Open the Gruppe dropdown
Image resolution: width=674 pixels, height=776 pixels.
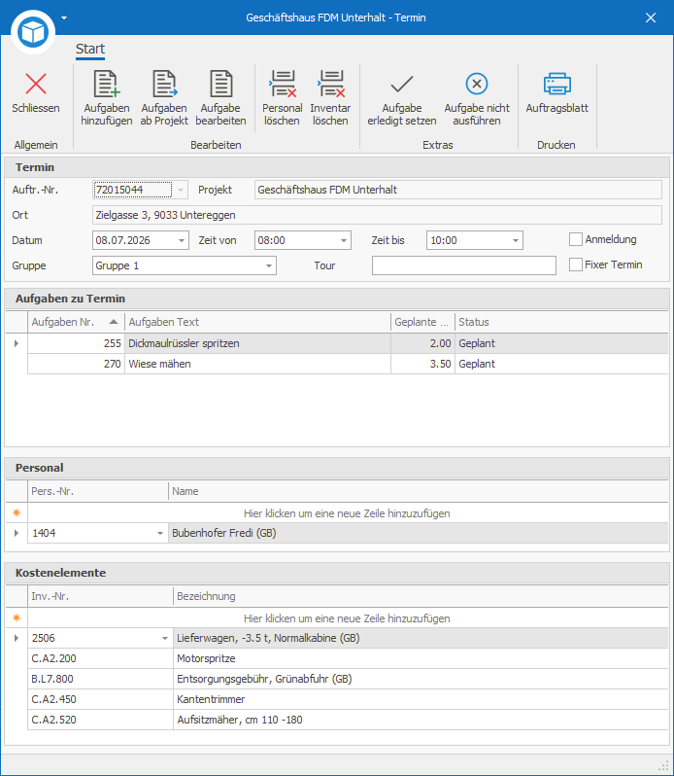tap(269, 265)
